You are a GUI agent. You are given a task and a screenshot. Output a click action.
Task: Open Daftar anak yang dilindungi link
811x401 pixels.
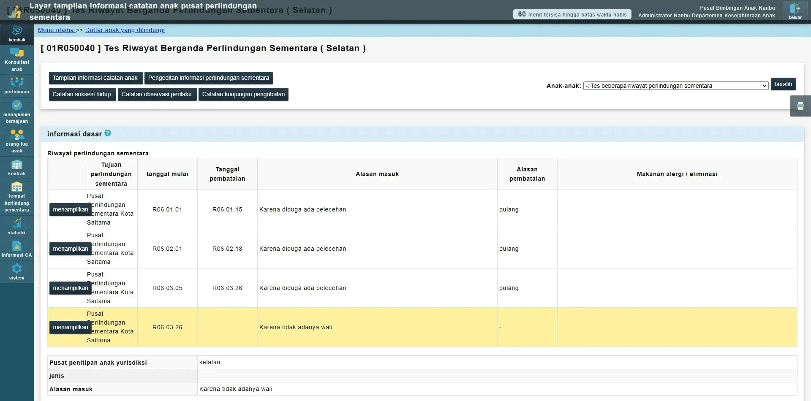125,30
